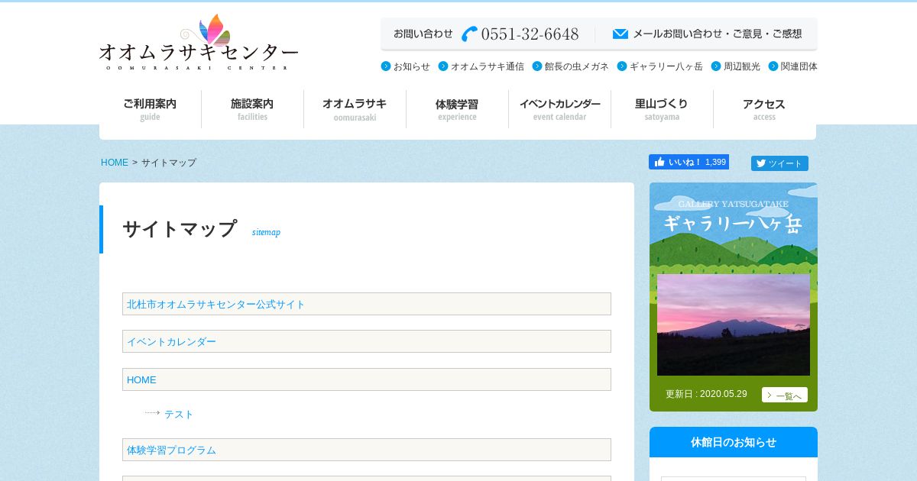
Task: Open the 館長の虫メガネ link
Action: pos(577,66)
